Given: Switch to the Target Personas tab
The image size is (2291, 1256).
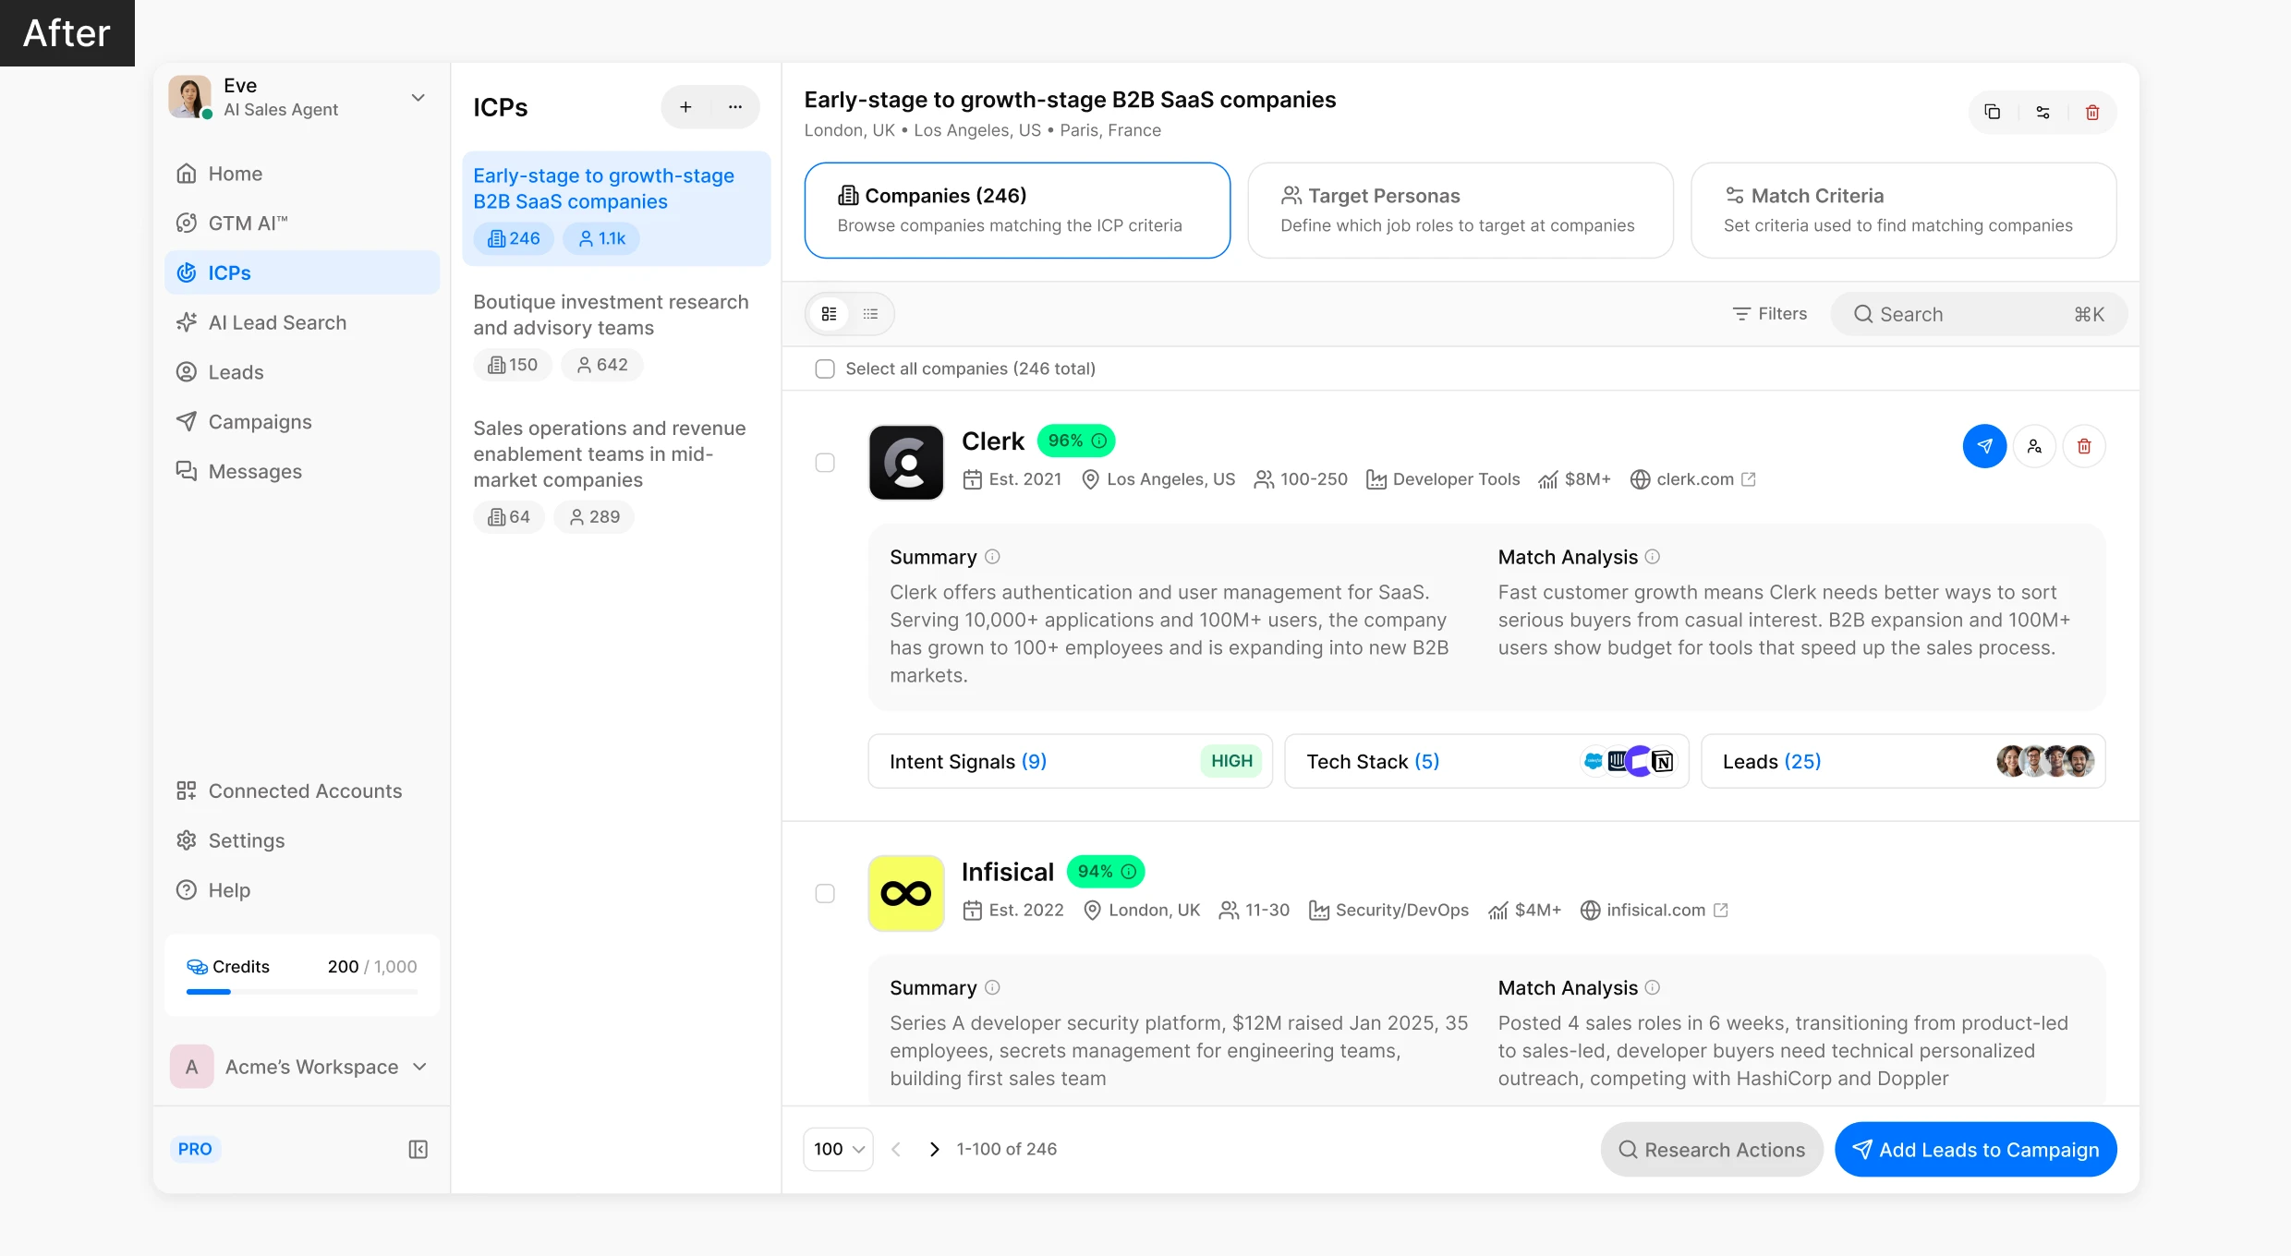Looking at the screenshot, I should [1460, 210].
